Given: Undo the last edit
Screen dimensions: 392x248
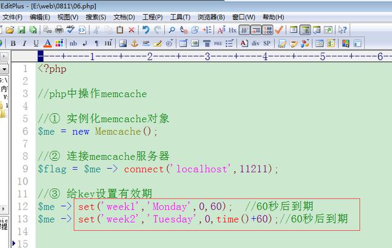Looking at the screenshot, I should (146, 30).
